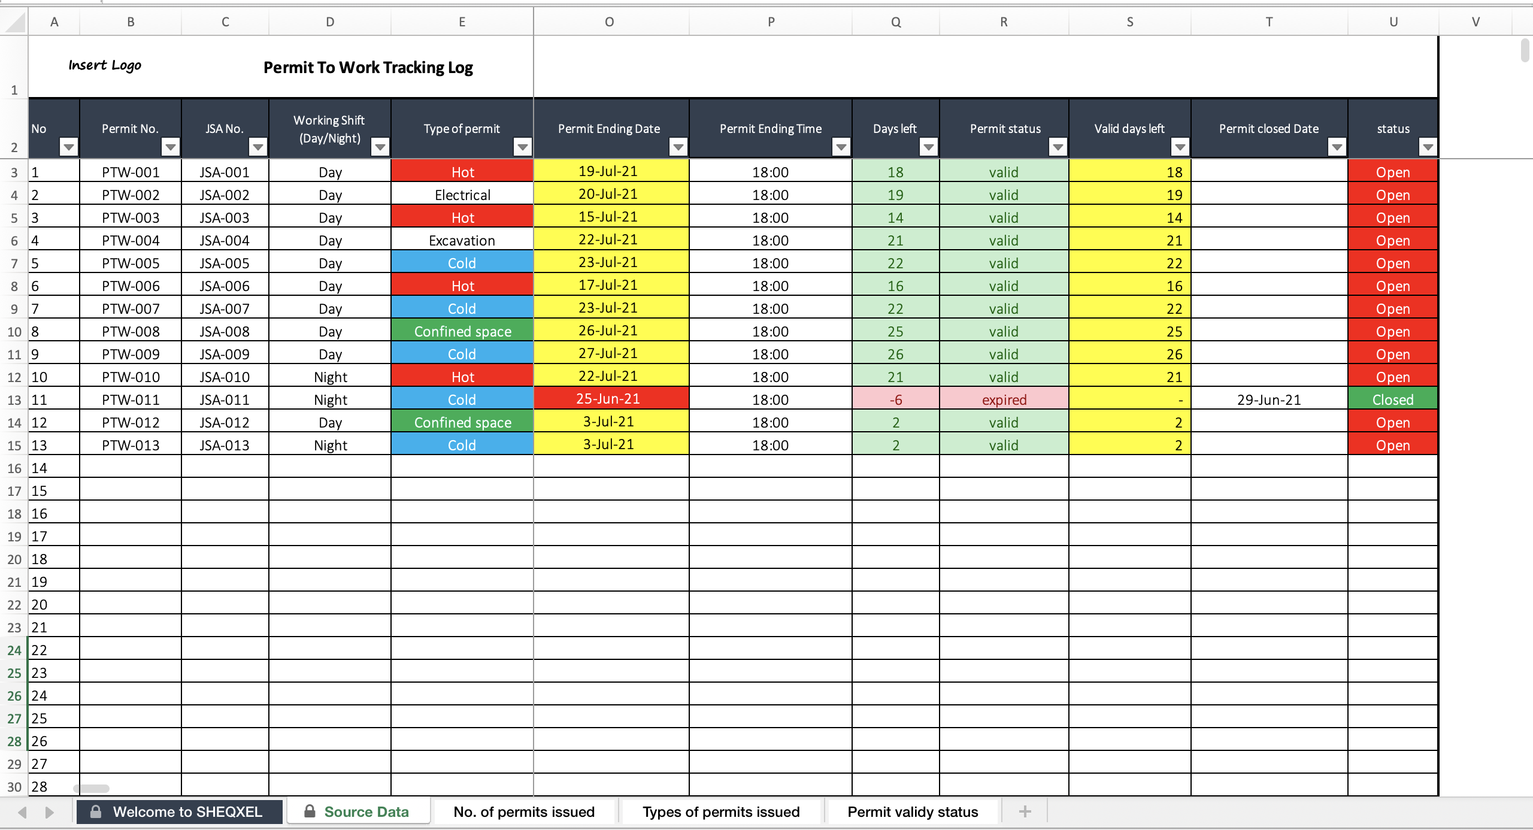Open the JSA No. filter dropdown
The image size is (1533, 830).
click(258, 146)
